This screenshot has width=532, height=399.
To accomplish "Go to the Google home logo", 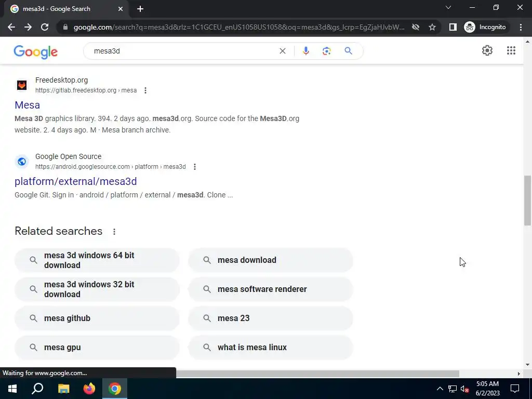I will point(36,51).
